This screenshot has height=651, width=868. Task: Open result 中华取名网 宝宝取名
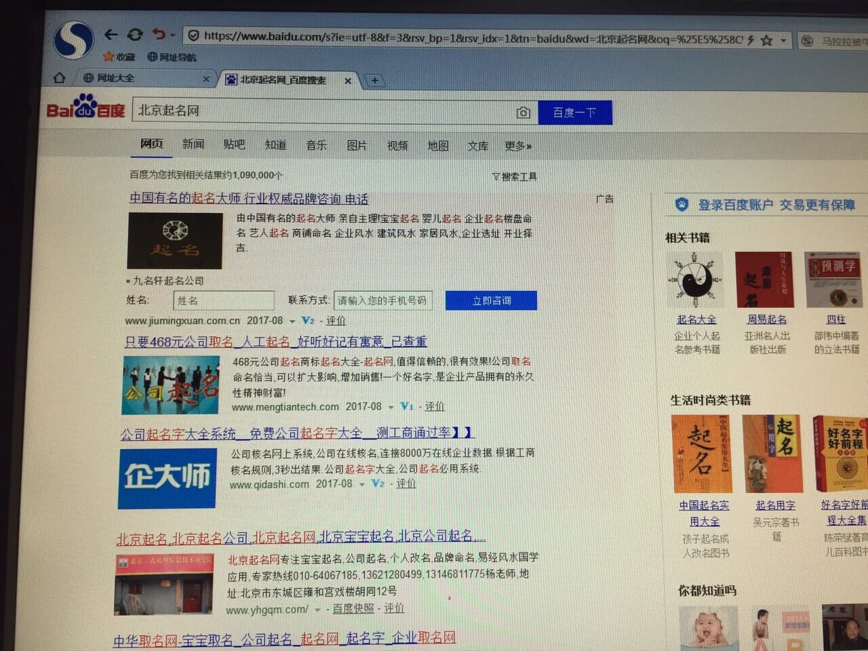point(284,639)
